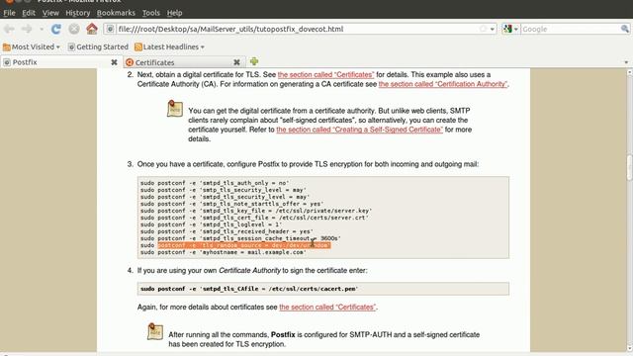Click the note icon beside 'After running all the commands'
This screenshot has width=633, height=356.
click(155, 331)
